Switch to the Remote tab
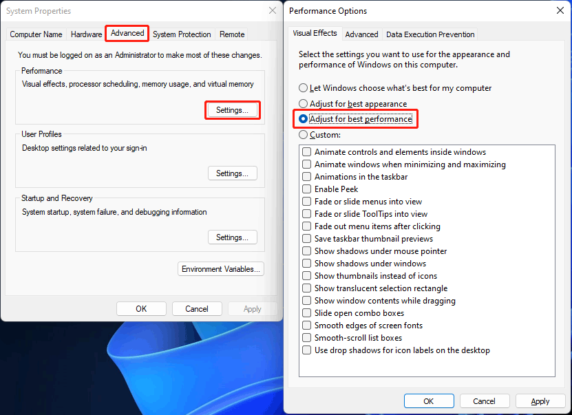This screenshot has height=415, width=572. (231, 34)
